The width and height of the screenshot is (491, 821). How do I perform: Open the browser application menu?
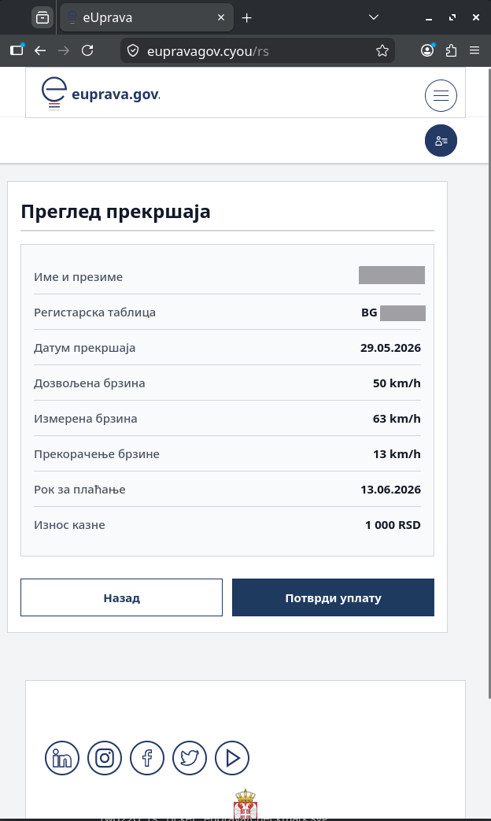tap(474, 51)
